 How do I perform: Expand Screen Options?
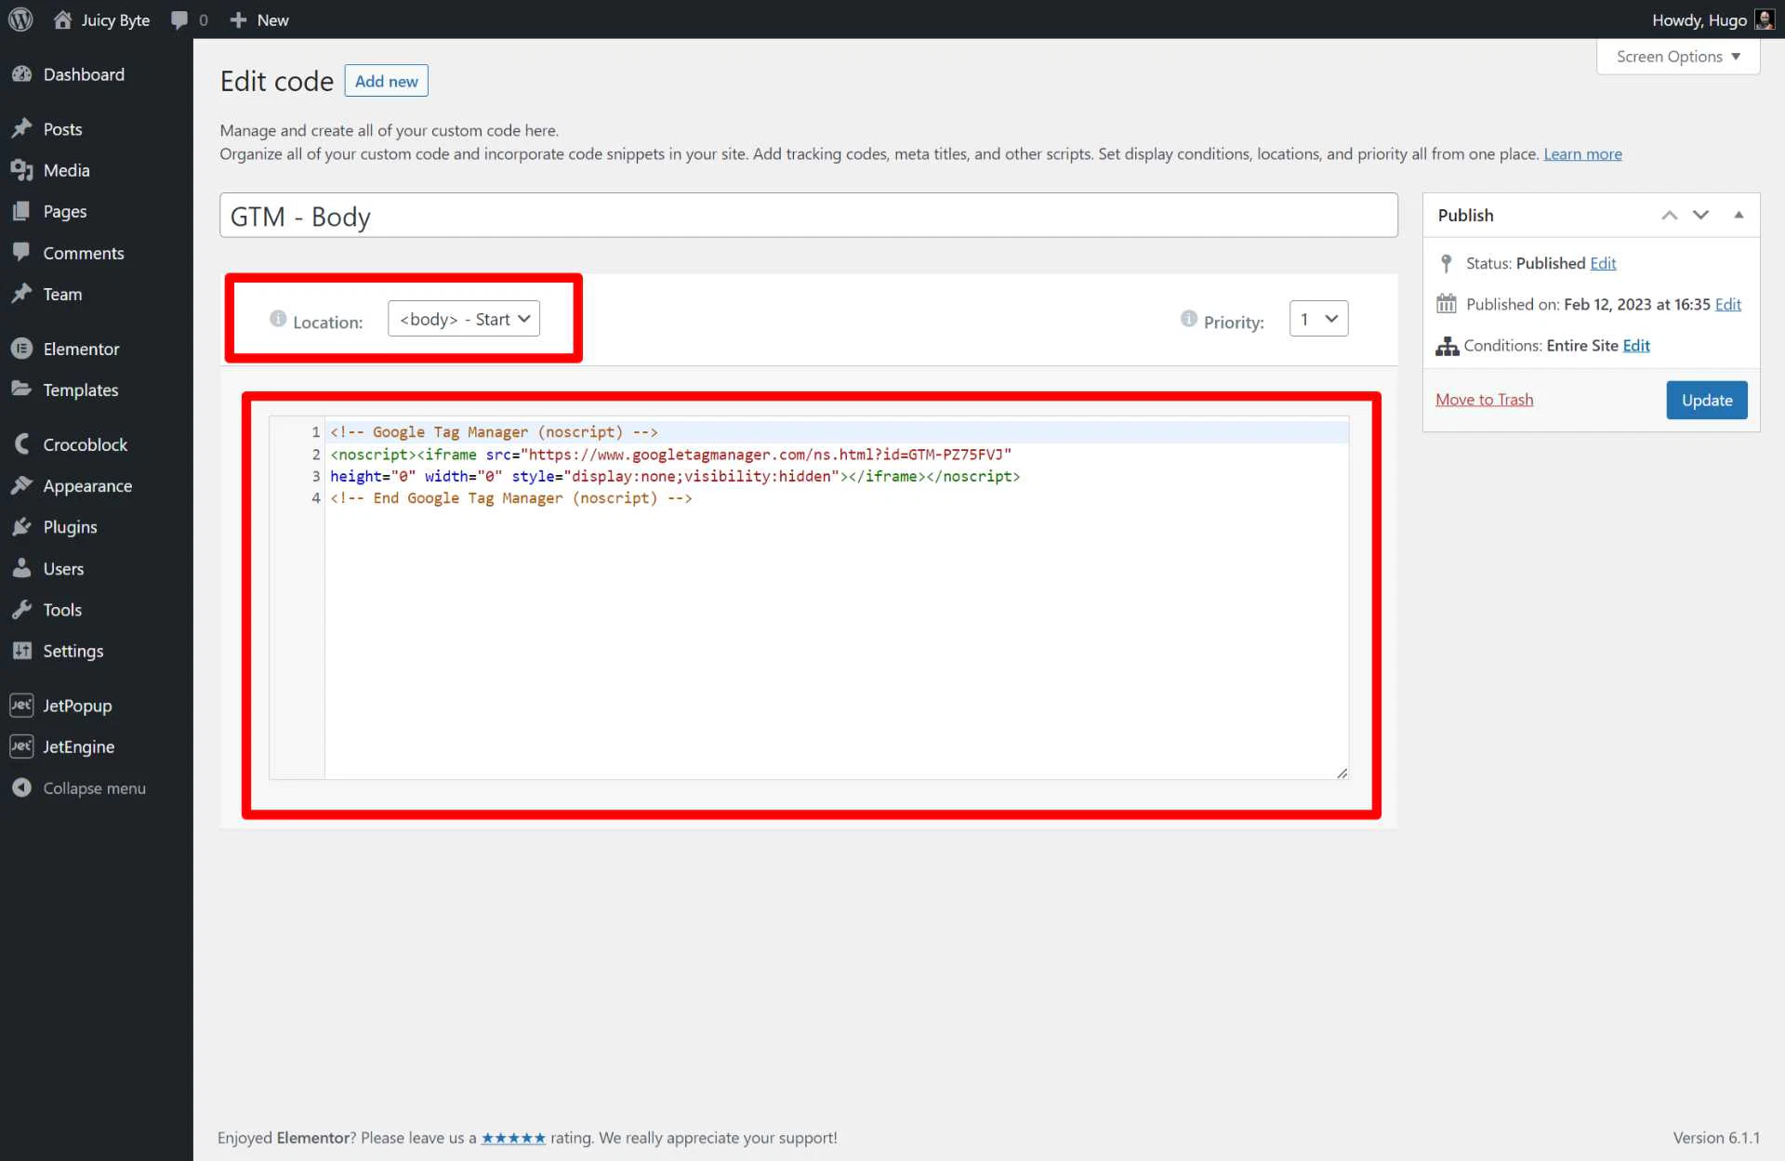pyautogui.click(x=1677, y=57)
